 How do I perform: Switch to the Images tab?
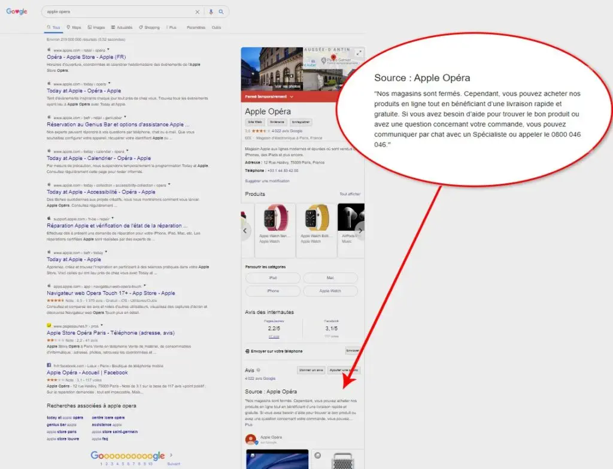pos(96,28)
